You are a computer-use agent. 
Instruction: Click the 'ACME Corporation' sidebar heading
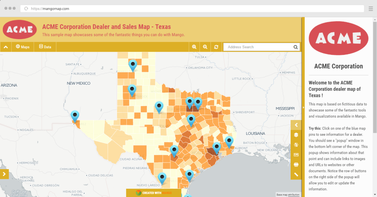point(339,66)
